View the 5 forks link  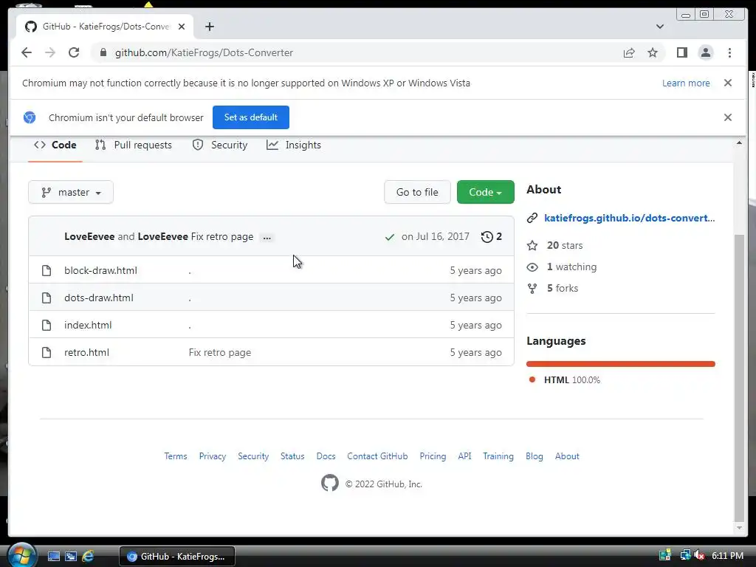pyautogui.click(x=562, y=289)
